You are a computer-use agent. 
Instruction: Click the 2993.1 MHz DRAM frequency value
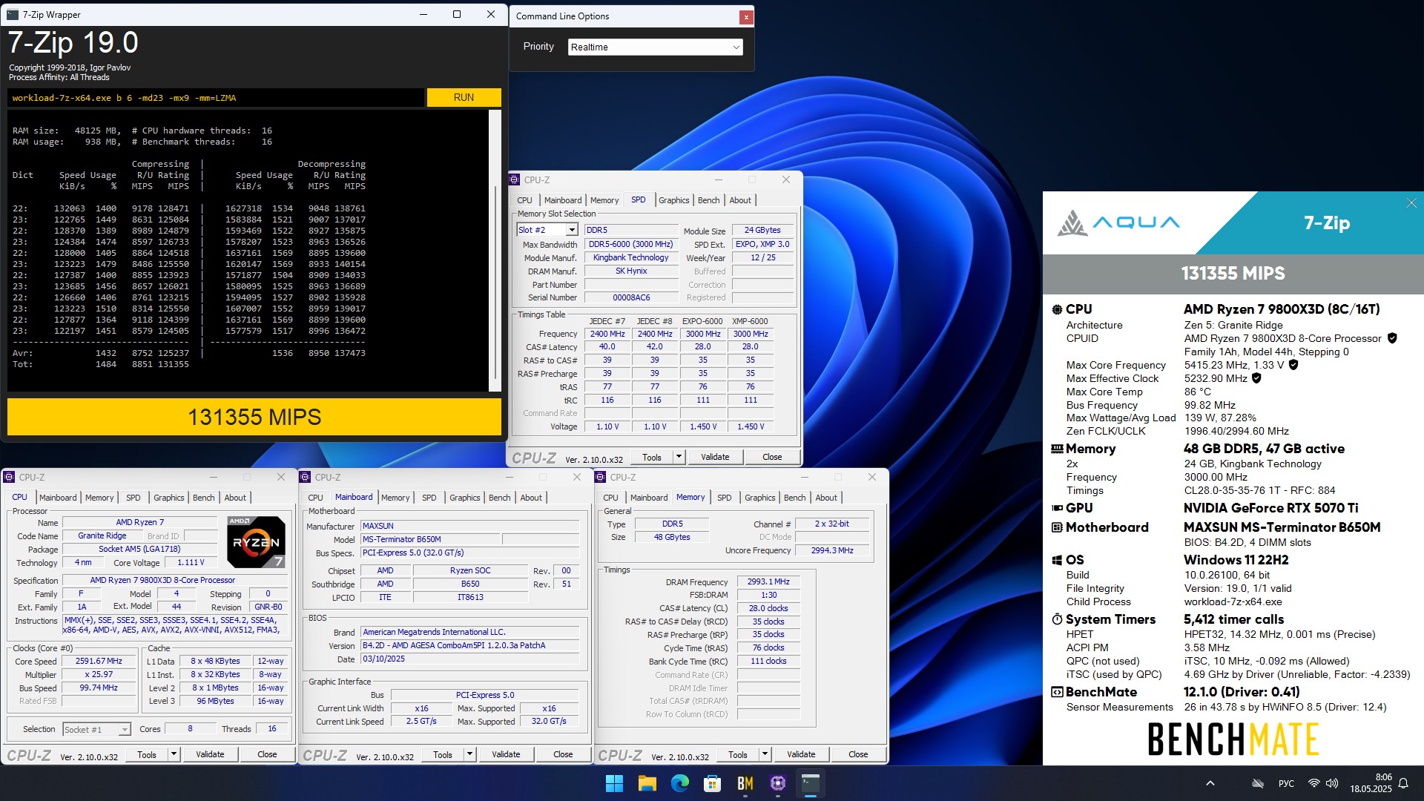[768, 581]
